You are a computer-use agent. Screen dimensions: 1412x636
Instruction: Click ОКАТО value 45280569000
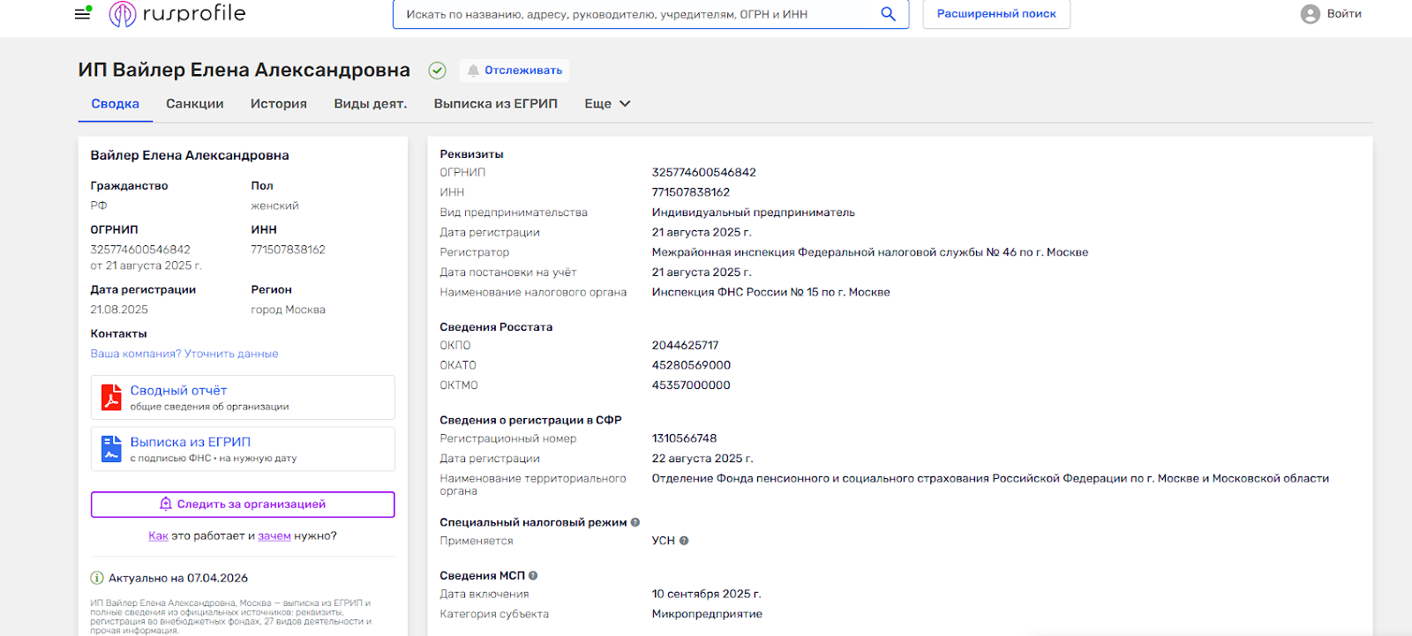pos(691,365)
